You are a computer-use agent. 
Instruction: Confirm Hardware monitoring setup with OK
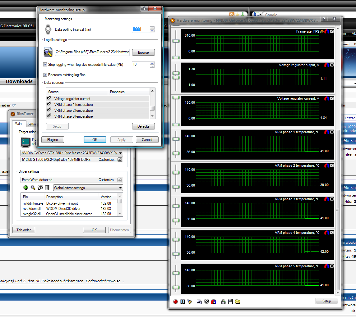(95, 140)
